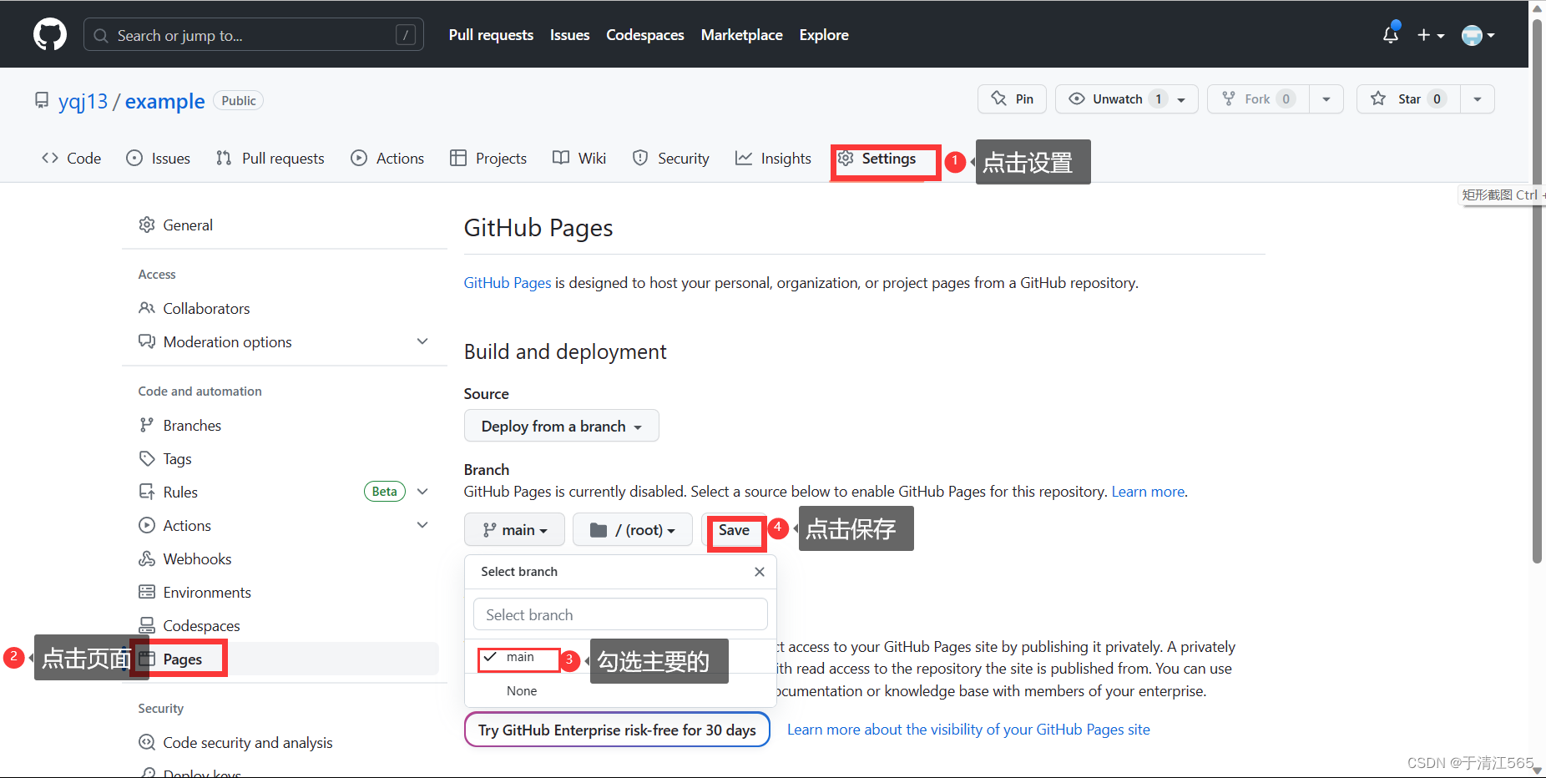The width and height of the screenshot is (1546, 778).
Task: Click the Select branch filter field
Action: 620,614
